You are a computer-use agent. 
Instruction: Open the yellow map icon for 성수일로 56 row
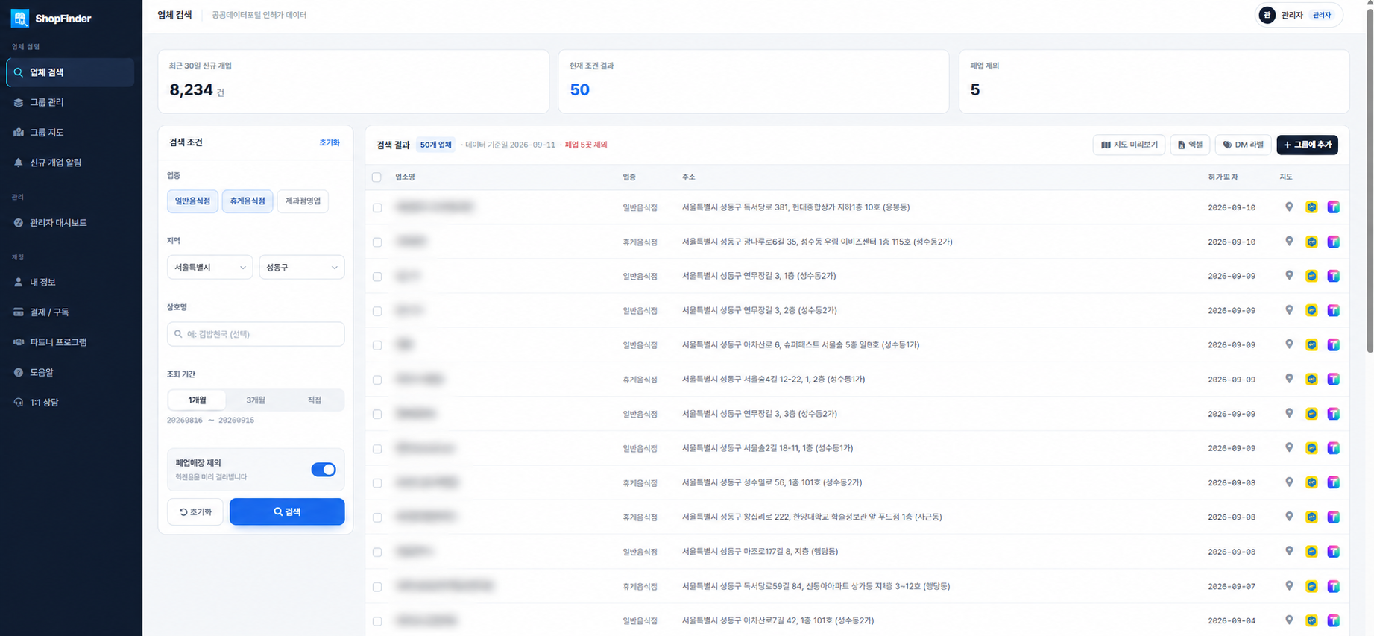click(1311, 482)
